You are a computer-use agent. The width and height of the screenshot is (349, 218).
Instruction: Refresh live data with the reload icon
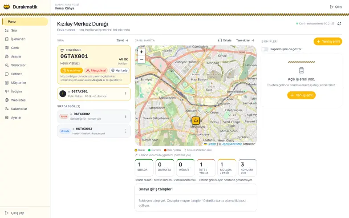[339, 23]
